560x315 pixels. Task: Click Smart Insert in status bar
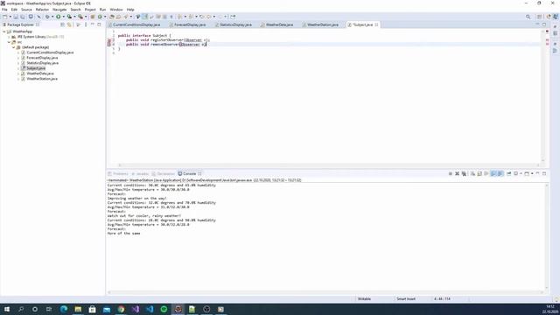pyautogui.click(x=406, y=299)
